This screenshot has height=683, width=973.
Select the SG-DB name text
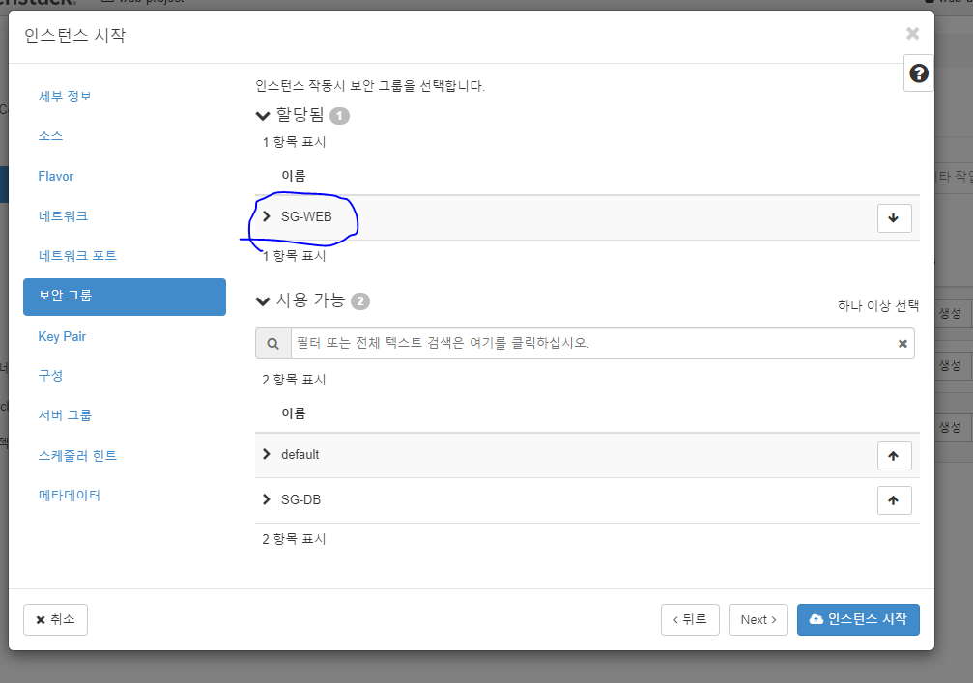pyautogui.click(x=300, y=499)
